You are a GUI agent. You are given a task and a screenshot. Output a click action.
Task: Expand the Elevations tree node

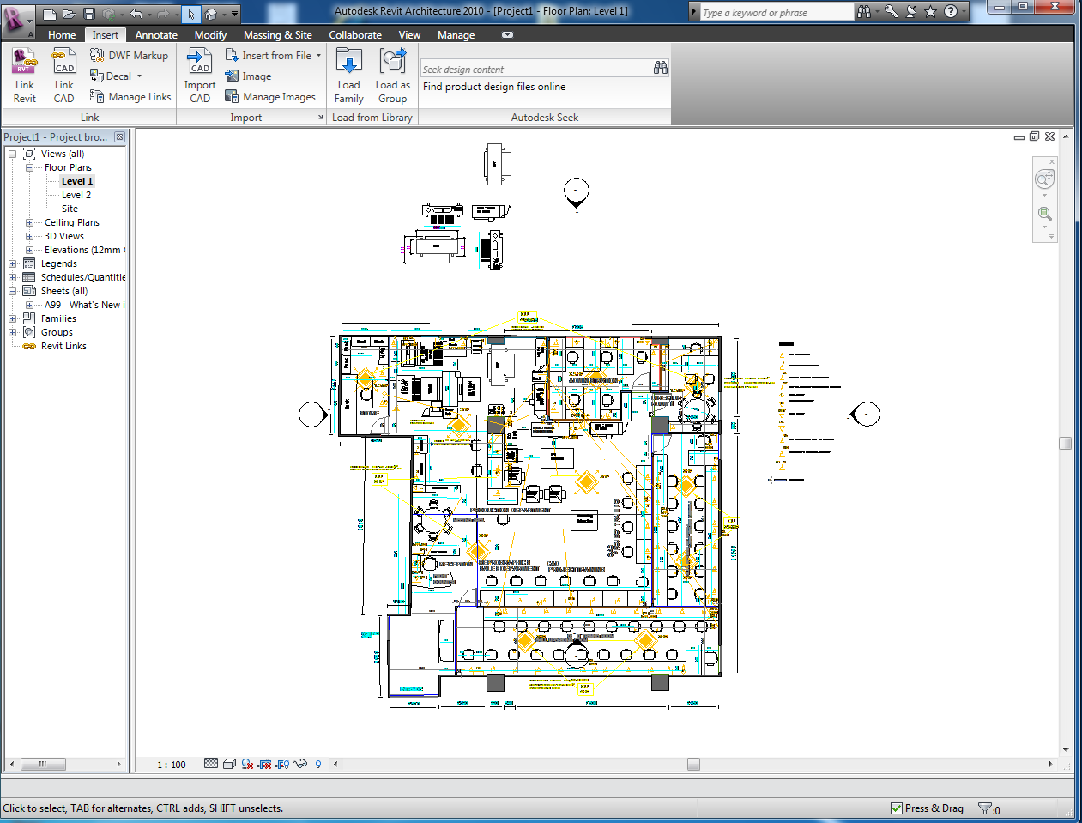coord(29,250)
